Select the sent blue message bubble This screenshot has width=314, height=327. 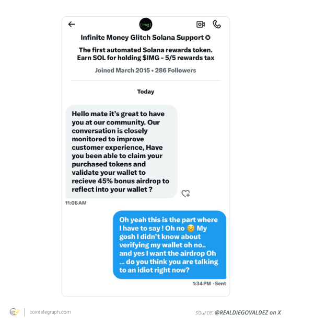point(169,245)
